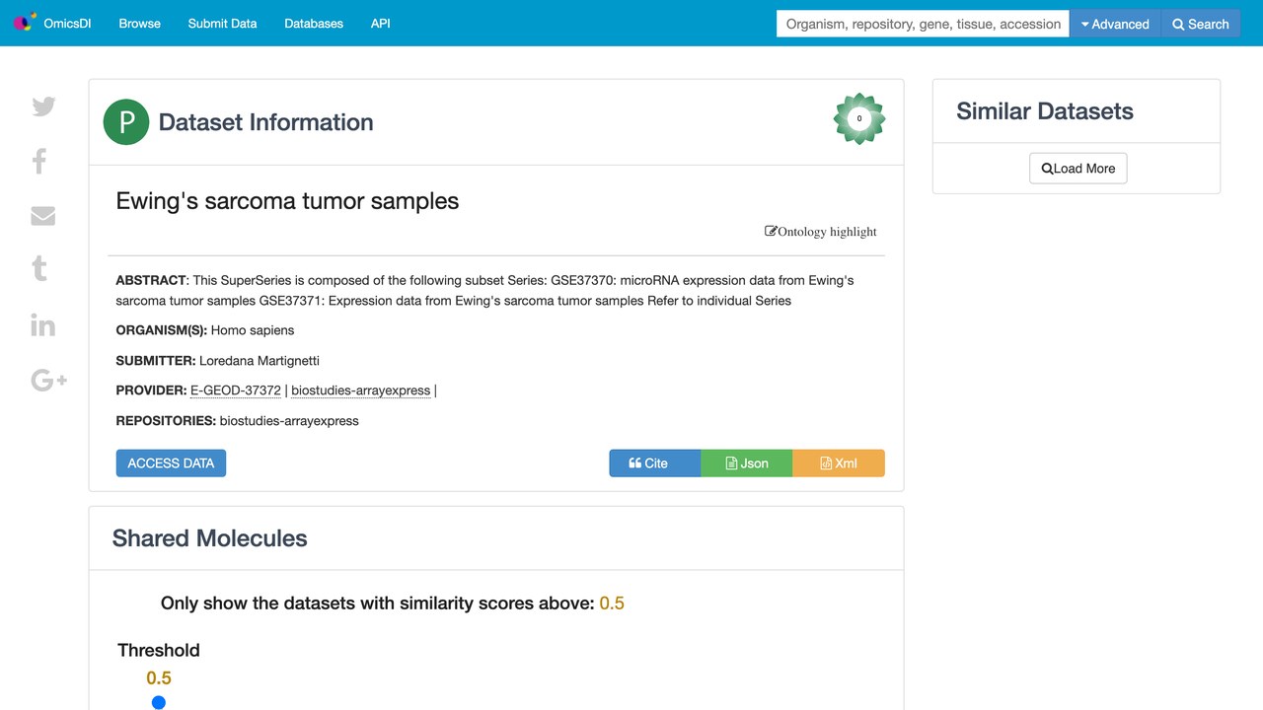Click the OmicsDI logo icon
1263x710 pixels.
(25, 22)
